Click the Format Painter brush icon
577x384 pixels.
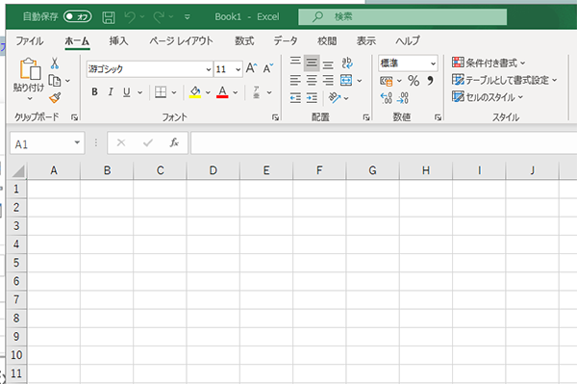tap(55, 97)
